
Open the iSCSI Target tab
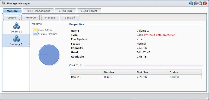coord(89,11)
